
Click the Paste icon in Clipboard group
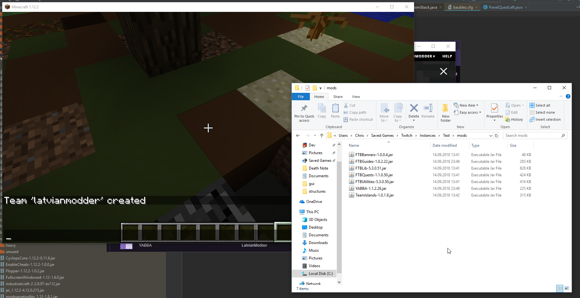click(x=335, y=109)
